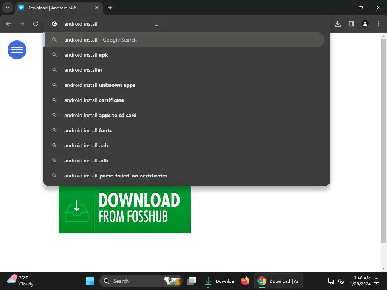387x290 pixels.
Task: Click the Google icon in address bar
Action: pyautogui.click(x=54, y=24)
